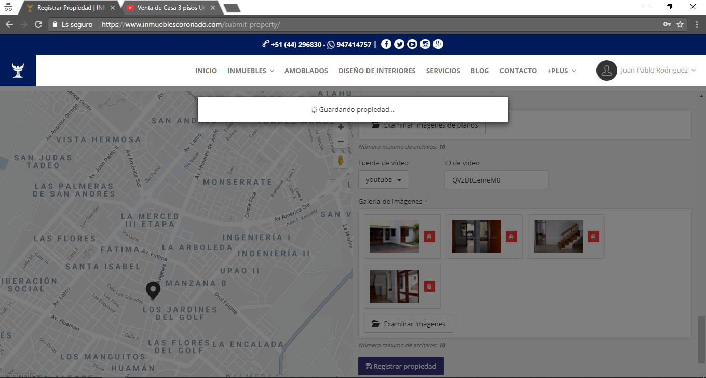Click the Registrar propiedad button
Image resolution: width=706 pixels, height=378 pixels.
click(401, 366)
